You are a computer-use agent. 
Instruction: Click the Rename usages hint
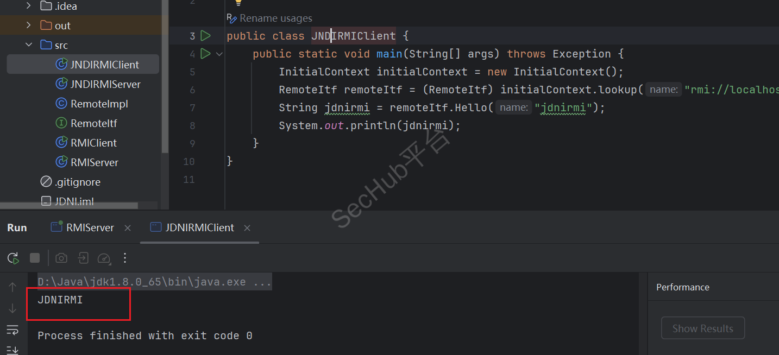click(x=275, y=18)
